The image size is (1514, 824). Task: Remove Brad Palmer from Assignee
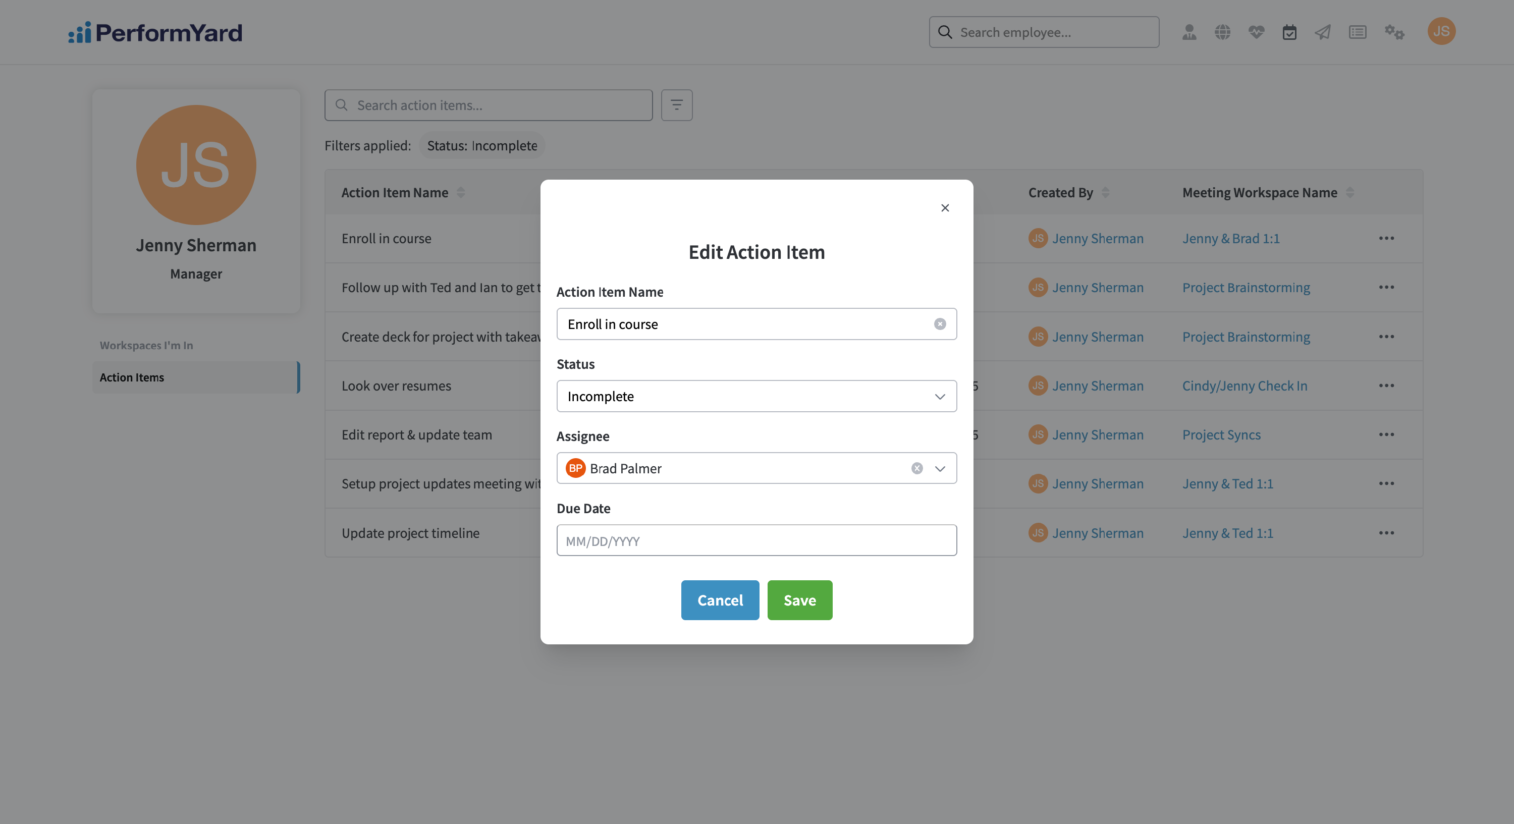point(917,468)
